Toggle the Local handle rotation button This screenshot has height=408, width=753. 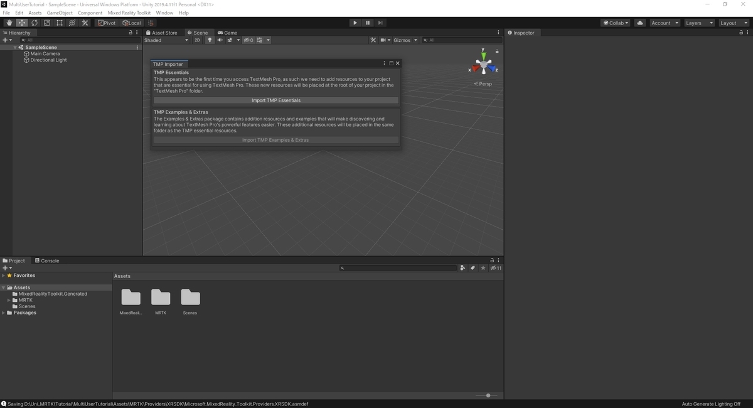click(132, 23)
